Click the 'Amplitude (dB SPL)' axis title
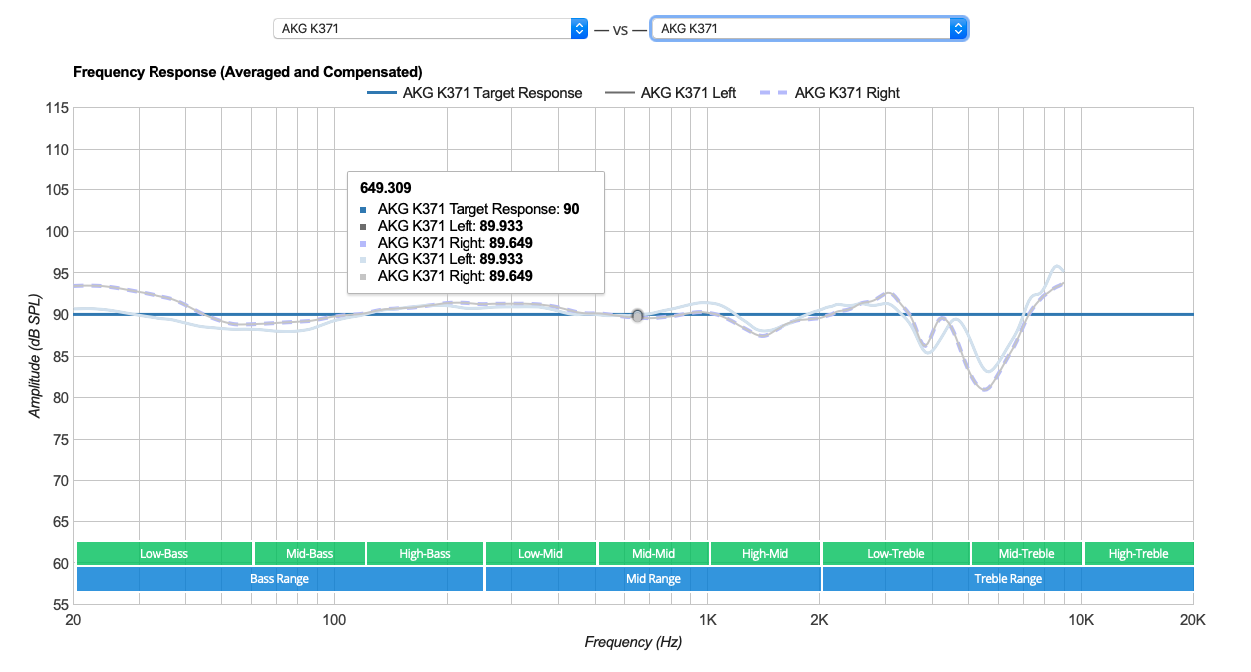 [35, 356]
